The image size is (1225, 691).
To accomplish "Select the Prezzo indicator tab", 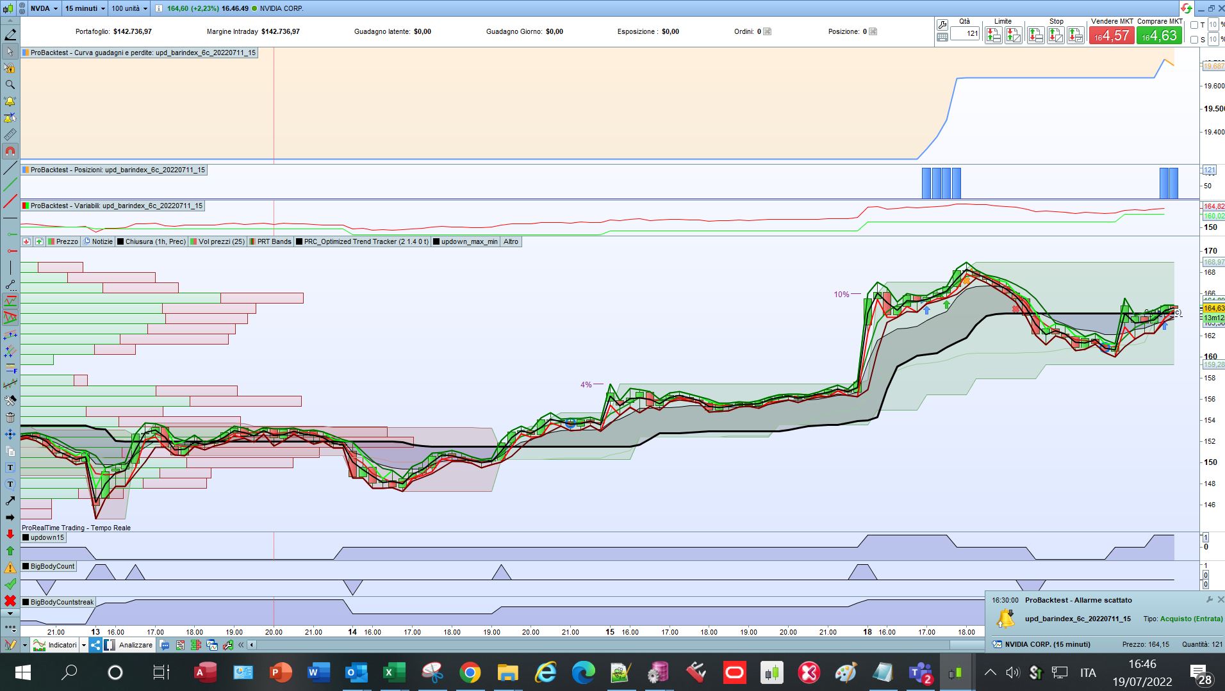I will tap(63, 241).
